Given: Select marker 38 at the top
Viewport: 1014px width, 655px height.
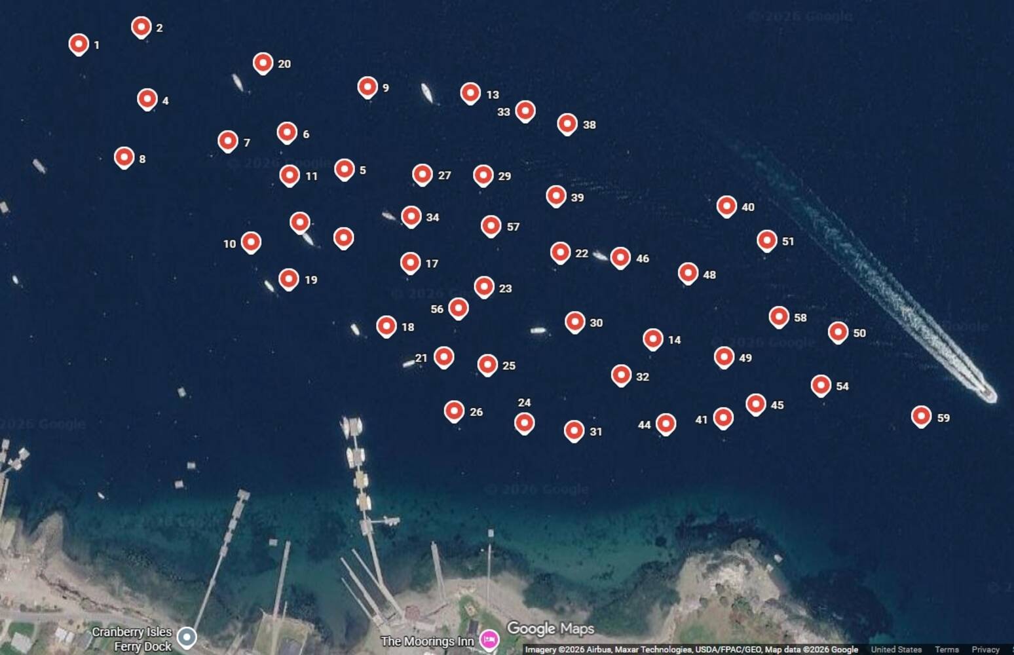Looking at the screenshot, I should coord(567,124).
